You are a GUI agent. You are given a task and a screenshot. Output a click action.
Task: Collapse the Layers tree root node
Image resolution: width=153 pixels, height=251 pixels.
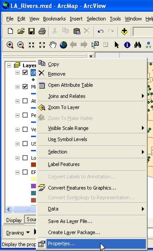(x=9, y=65)
